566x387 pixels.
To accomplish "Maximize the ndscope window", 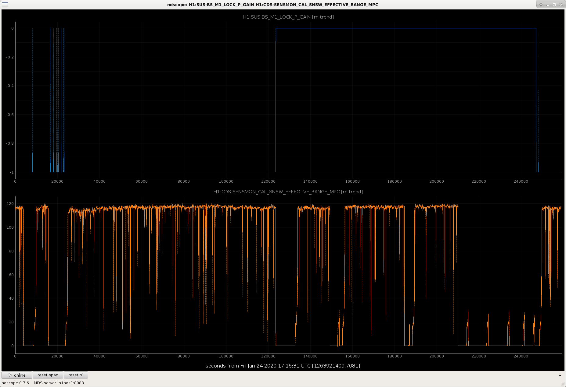I will click(554, 5).
